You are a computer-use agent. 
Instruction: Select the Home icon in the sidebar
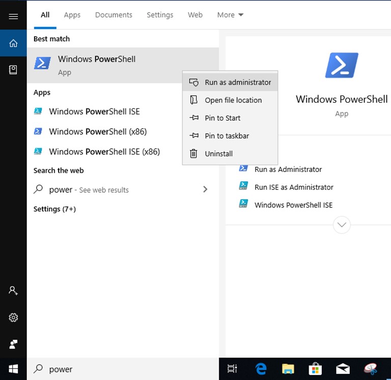click(13, 43)
